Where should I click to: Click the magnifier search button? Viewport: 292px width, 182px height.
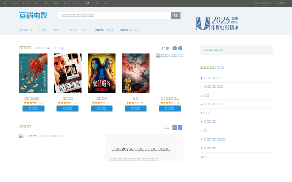click(x=176, y=16)
